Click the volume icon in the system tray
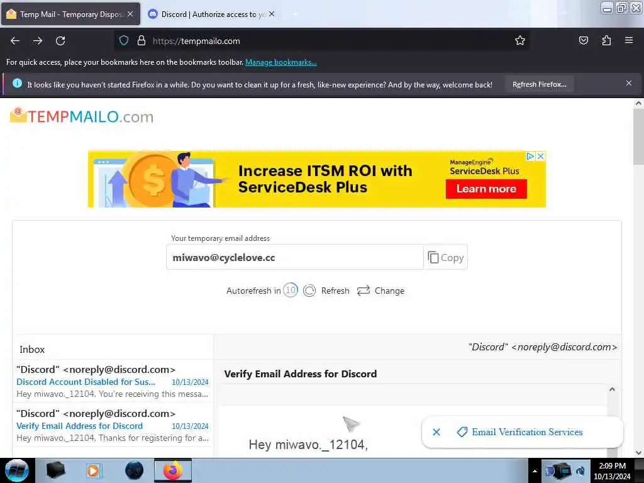Viewport: 644px width, 483px height. (x=580, y=472)
